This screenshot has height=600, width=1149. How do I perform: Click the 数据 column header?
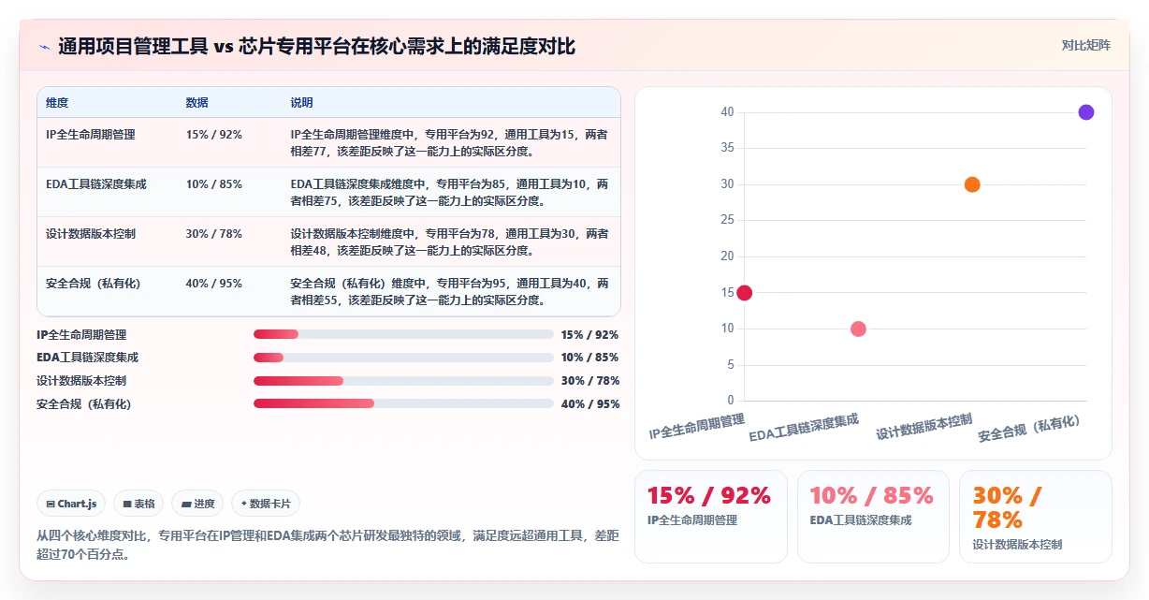point(197,103)
